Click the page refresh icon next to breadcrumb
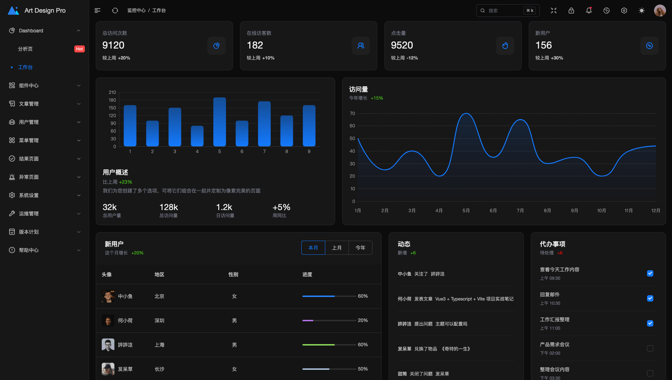 [115, 11]
